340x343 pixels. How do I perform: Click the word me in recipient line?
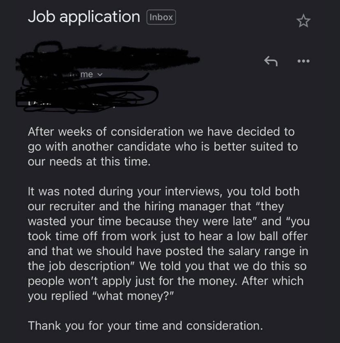tap(87, 74)
